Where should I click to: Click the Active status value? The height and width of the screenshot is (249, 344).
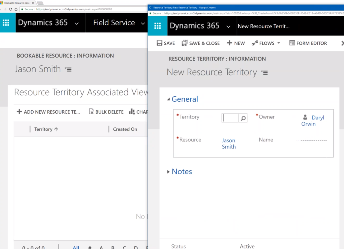[247, 246]
